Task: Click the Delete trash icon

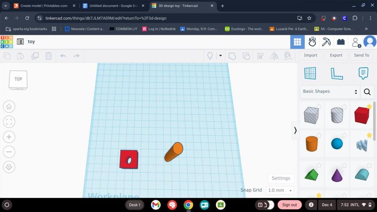Action: click(x=49, y=56)
